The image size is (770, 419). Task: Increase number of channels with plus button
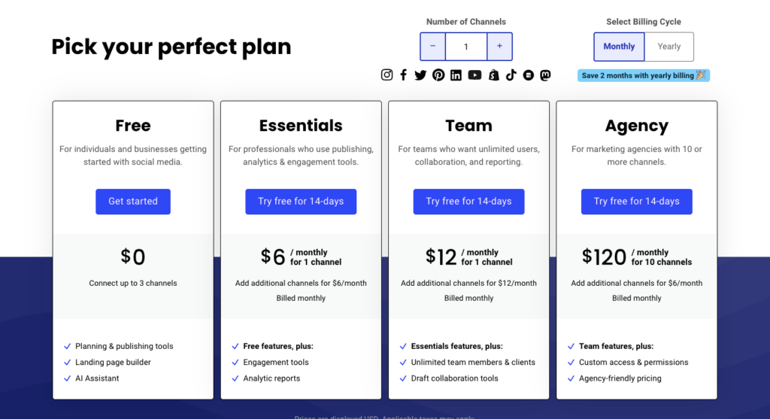(x=499, y=46)
